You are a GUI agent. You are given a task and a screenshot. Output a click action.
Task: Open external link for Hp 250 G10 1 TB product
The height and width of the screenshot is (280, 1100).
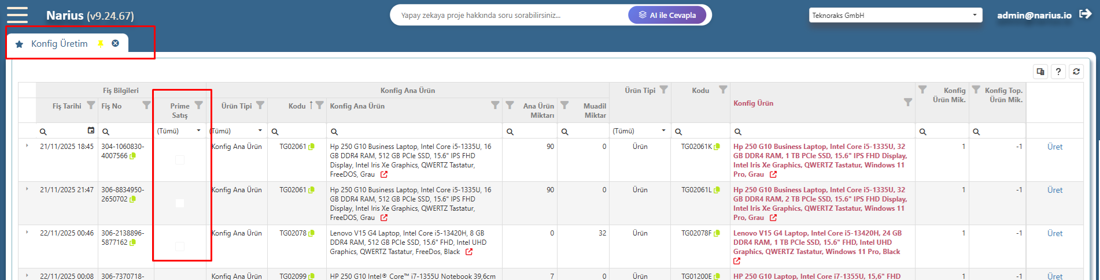[x=773, y=174]
